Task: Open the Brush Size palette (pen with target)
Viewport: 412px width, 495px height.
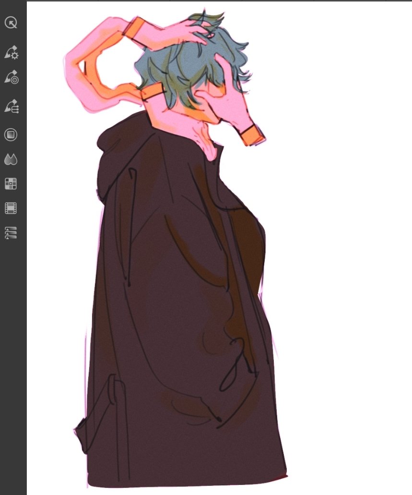Action: (12, 77)
